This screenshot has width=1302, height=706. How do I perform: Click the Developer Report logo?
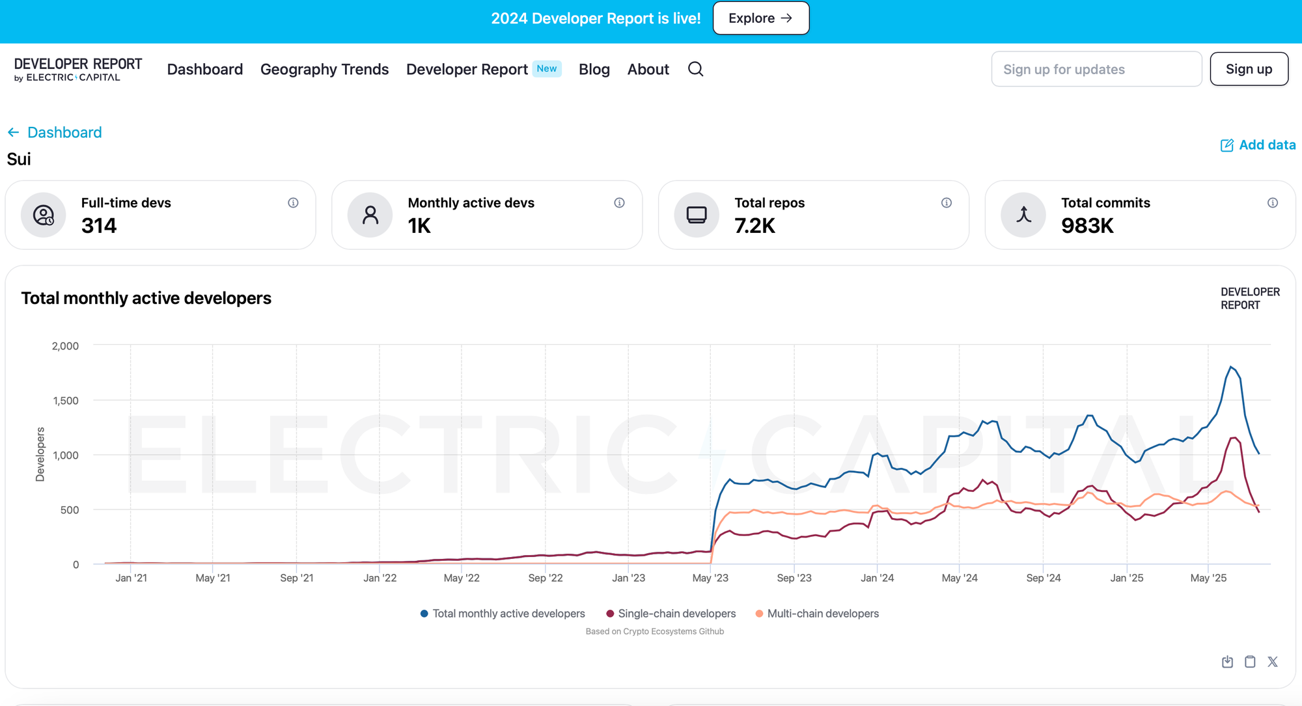[x=77, y=69]
